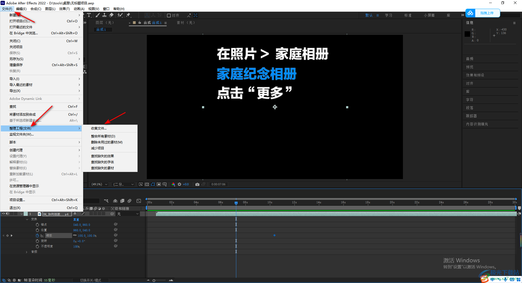Hide layer 1 video with eye icon

[x=4, y=214]
